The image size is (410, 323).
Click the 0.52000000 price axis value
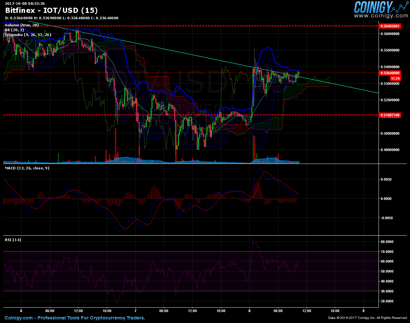pyautogui.click(x=390, y=100)
